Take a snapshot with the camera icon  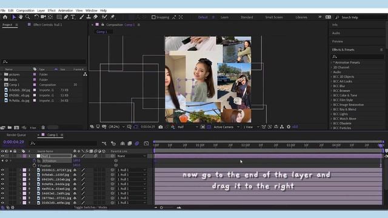[x=161, y=127]
